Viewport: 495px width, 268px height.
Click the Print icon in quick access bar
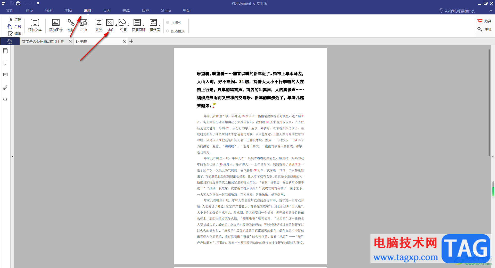click(18, 3)
